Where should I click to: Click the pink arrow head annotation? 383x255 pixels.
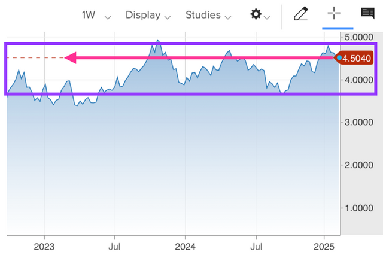[71, 58]
